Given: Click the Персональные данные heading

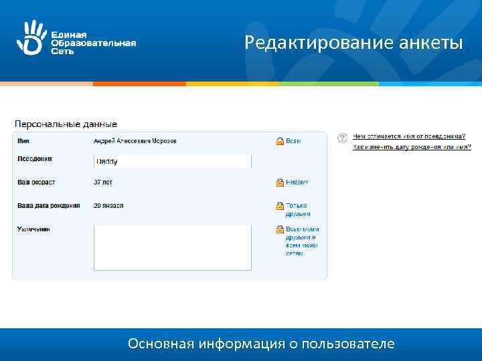Looking at the screenshot, I should [x=66, y=124].
